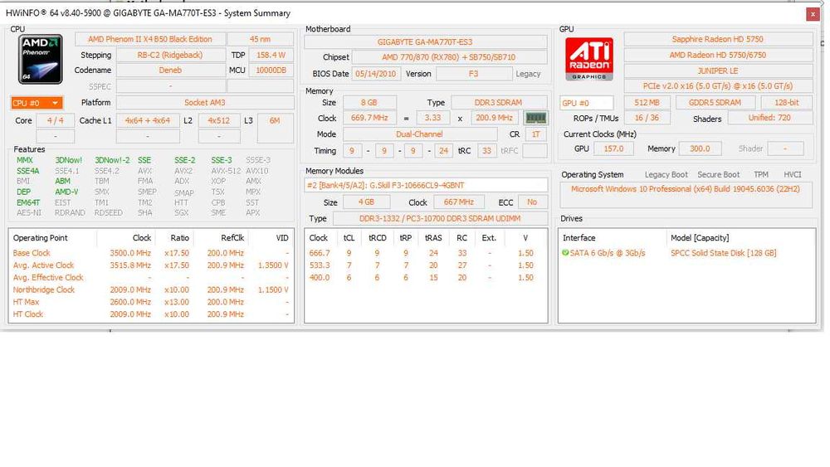Click the Secure Boot indicator label

[x=718, y=174]
